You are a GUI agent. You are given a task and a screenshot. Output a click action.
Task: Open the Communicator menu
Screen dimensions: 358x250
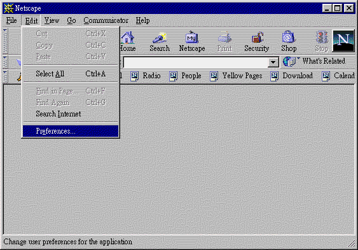[x=106, y=20]
